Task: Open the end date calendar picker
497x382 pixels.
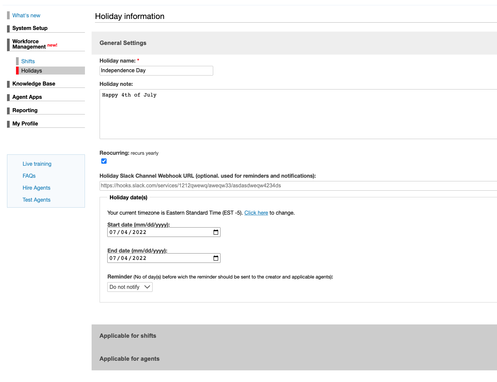Action: (216, 258)
